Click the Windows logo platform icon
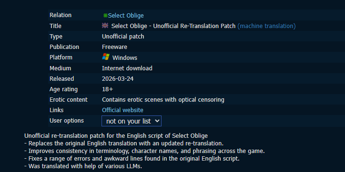 [x=106, y=57]
